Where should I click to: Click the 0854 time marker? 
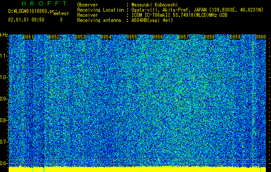(106, 37)
